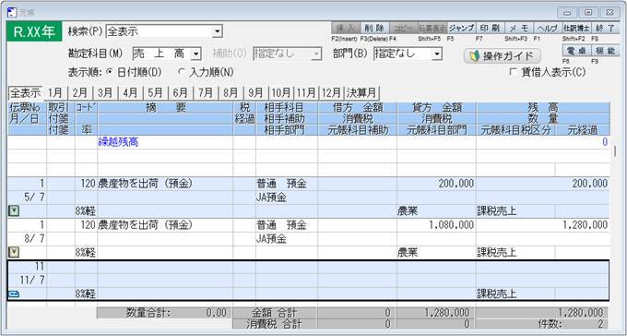Click JA預金 in the 5/7 entry
The image size is (627, 336).
tap(271, 198)
